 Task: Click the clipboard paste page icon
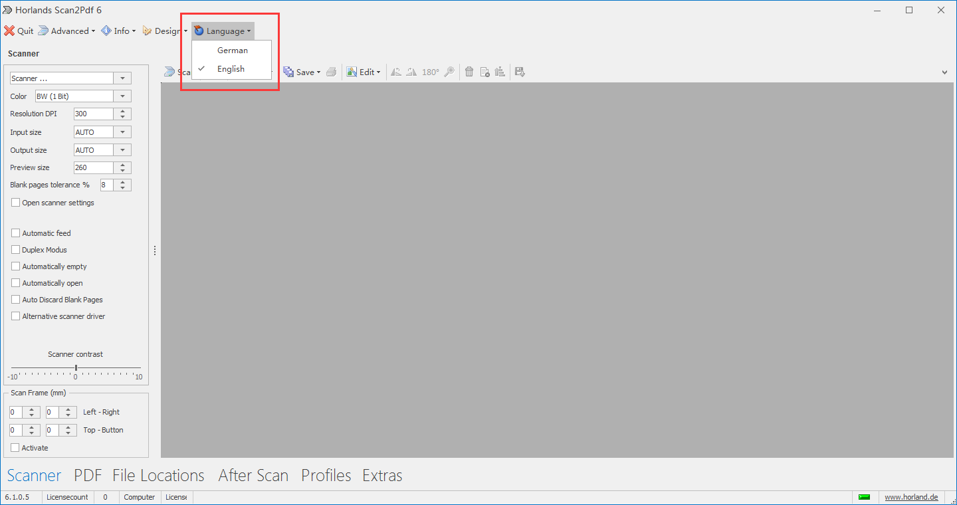click(500, 72)
